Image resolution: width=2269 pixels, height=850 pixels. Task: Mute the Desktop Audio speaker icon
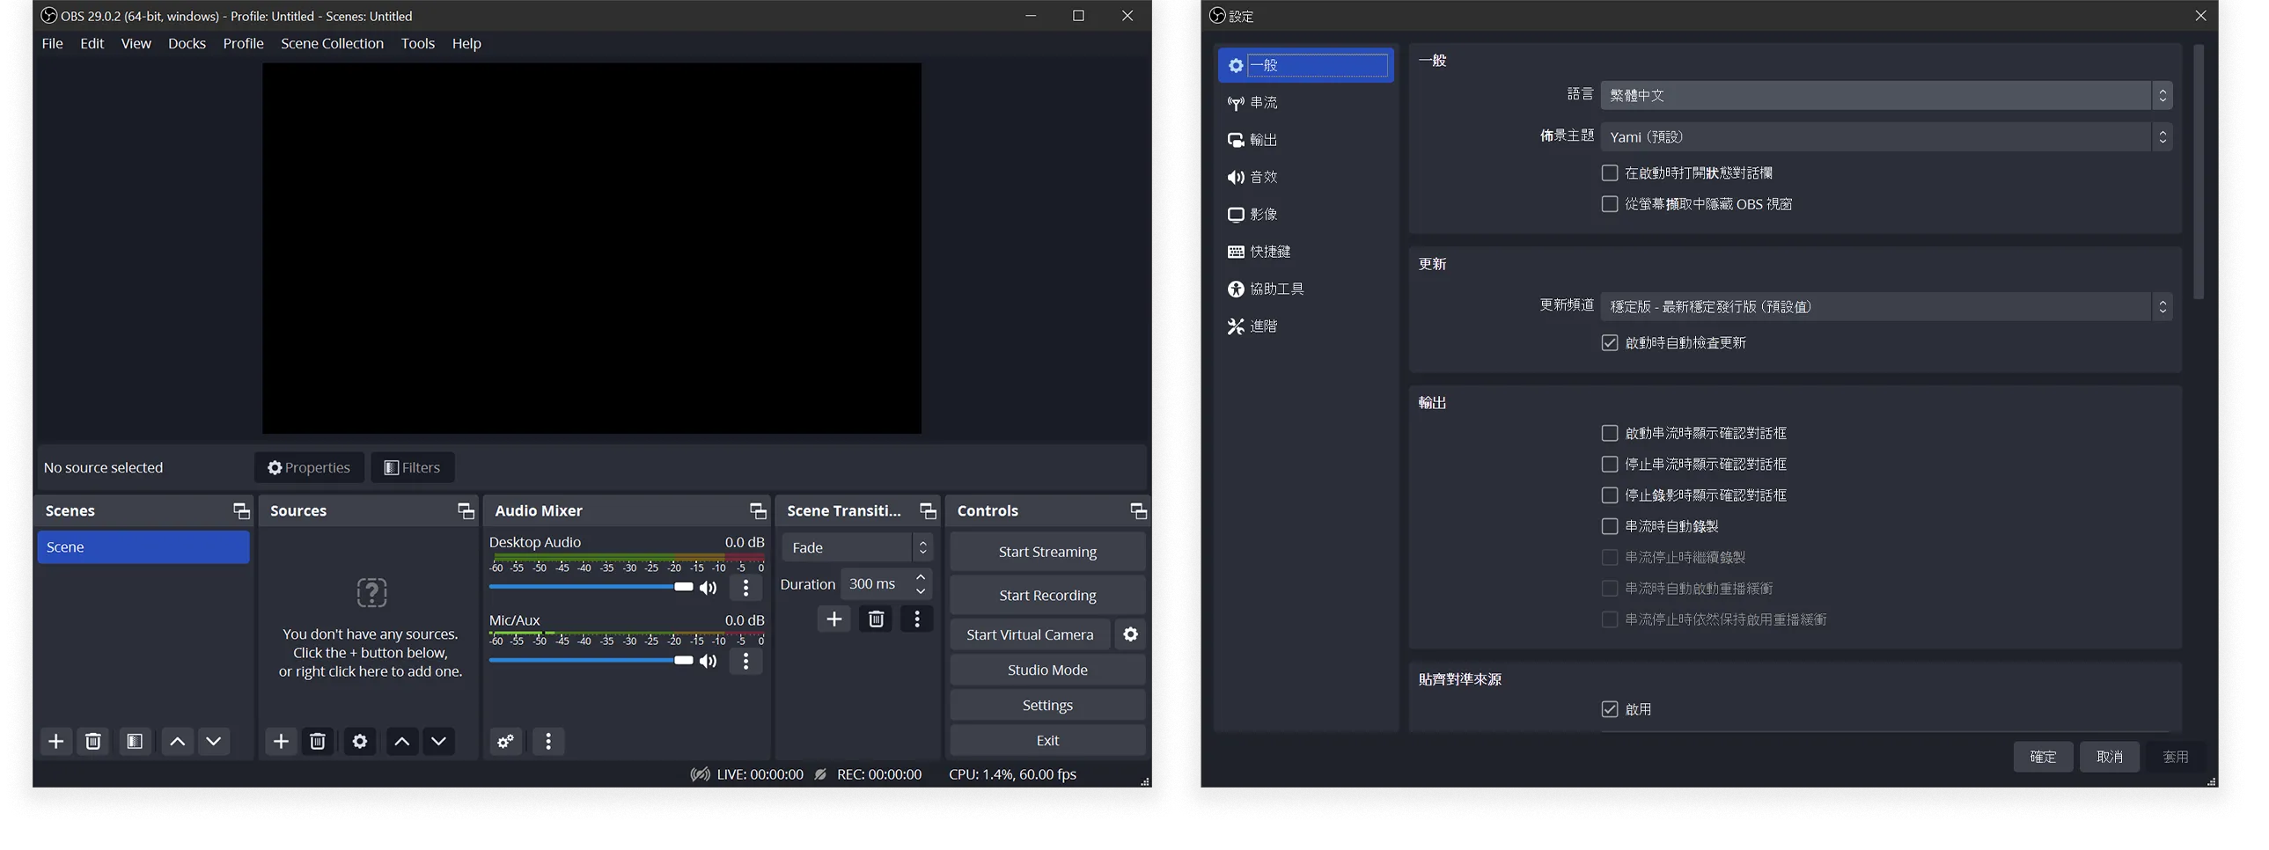click(709, 588)
